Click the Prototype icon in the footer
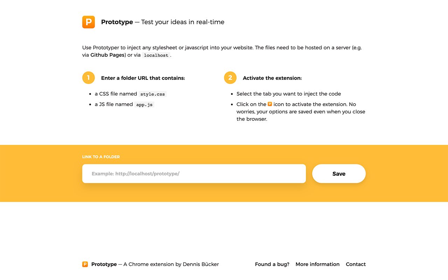The image size is (448, 280). tap(85, 264)
